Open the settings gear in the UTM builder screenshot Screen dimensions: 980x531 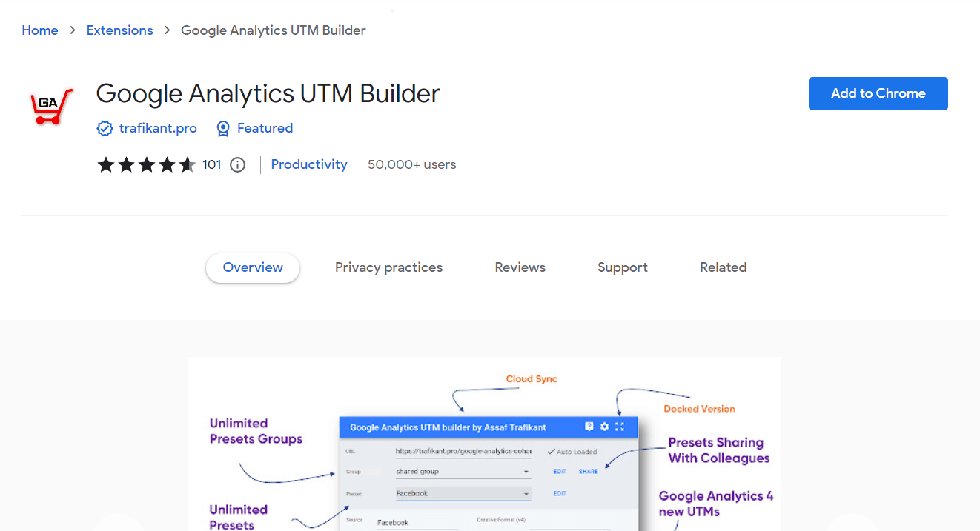click(604, 427)
